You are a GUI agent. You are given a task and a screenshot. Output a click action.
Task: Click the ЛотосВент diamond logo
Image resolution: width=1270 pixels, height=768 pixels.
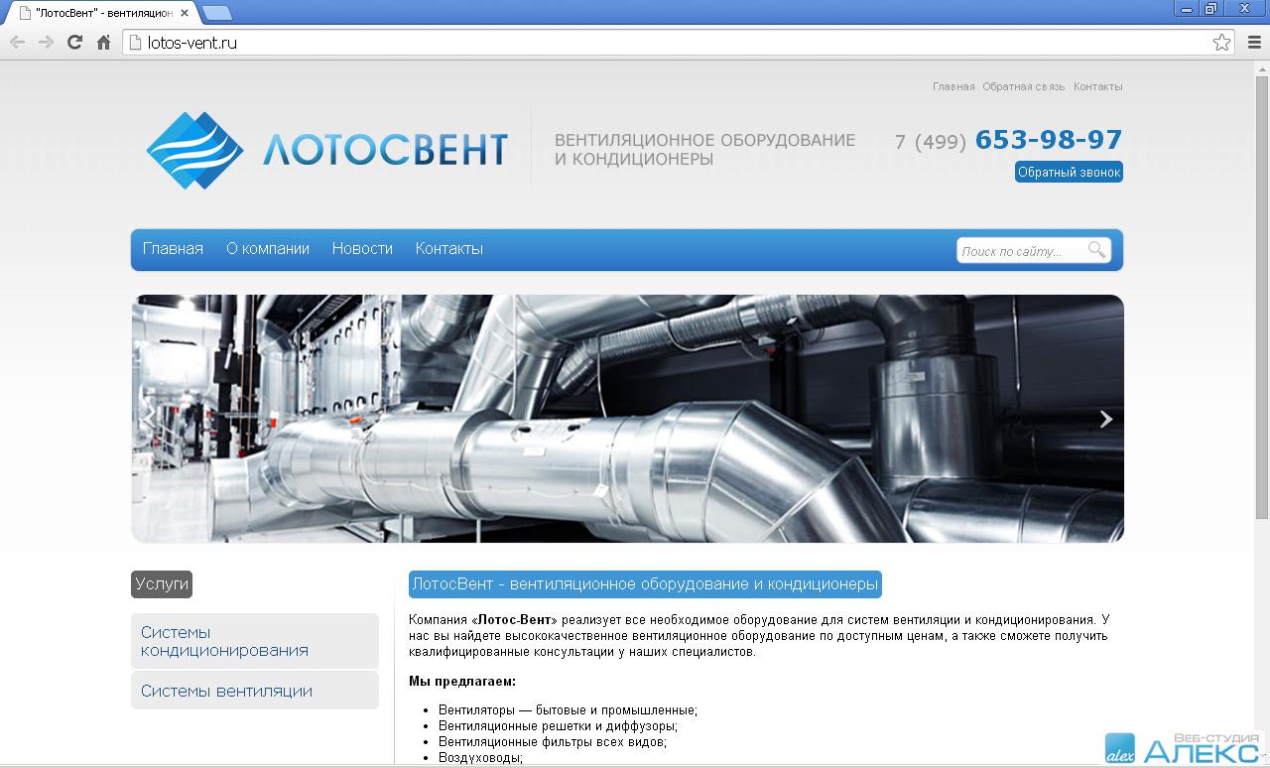point(194,150)
